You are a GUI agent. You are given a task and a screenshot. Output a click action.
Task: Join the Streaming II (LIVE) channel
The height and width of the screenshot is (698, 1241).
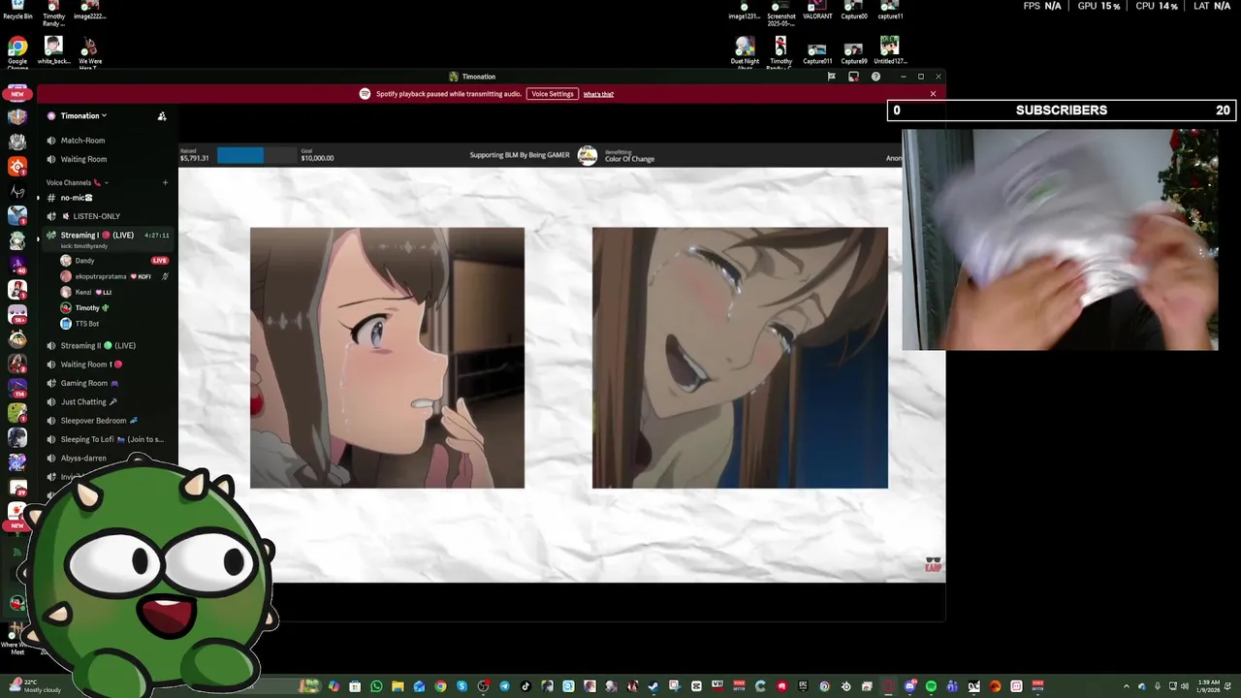tap(97, 345)
